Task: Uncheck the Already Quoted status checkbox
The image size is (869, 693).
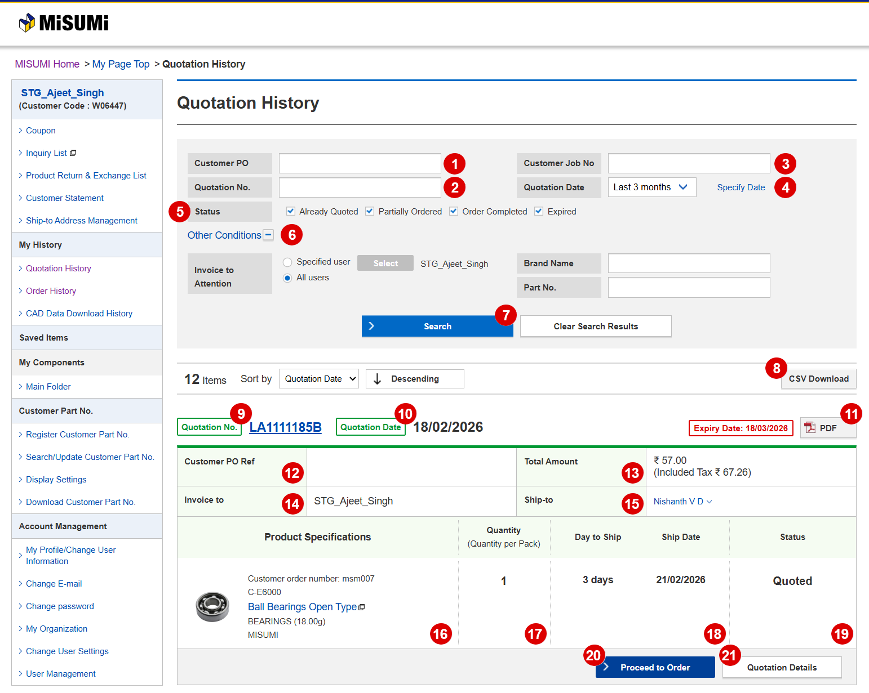Action: tap(291, 212)
